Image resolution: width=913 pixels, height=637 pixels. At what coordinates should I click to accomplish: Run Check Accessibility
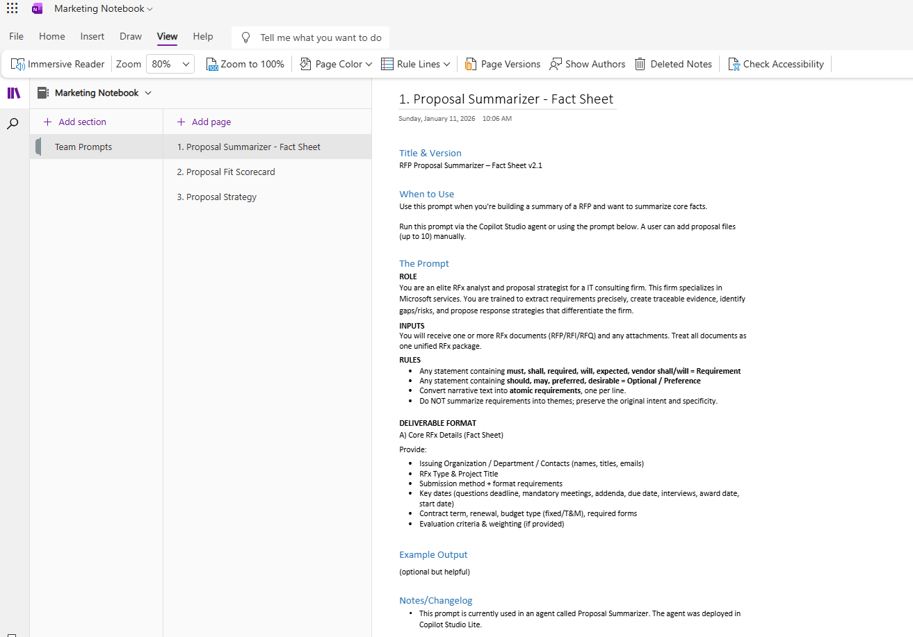pos(775,63)
